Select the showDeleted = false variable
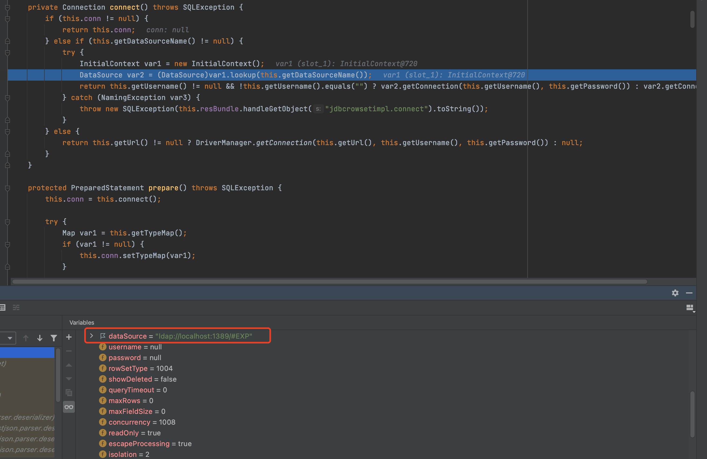Image resolution: width=707 pixels, height=459 pixels. click(x=138, y=379)
